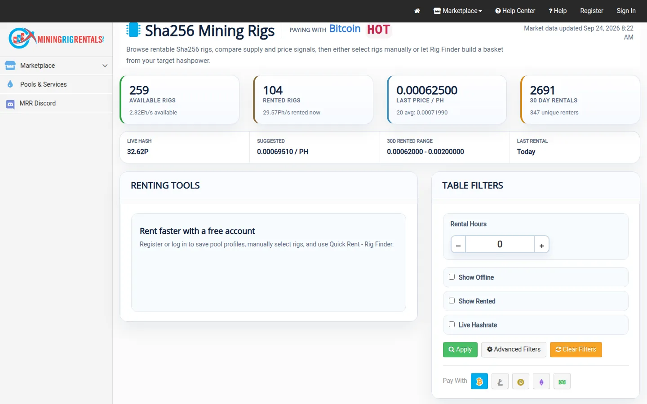Select Ethereum as Pay With currency
This screenshot has height=404, width=647.
[541, 382]
